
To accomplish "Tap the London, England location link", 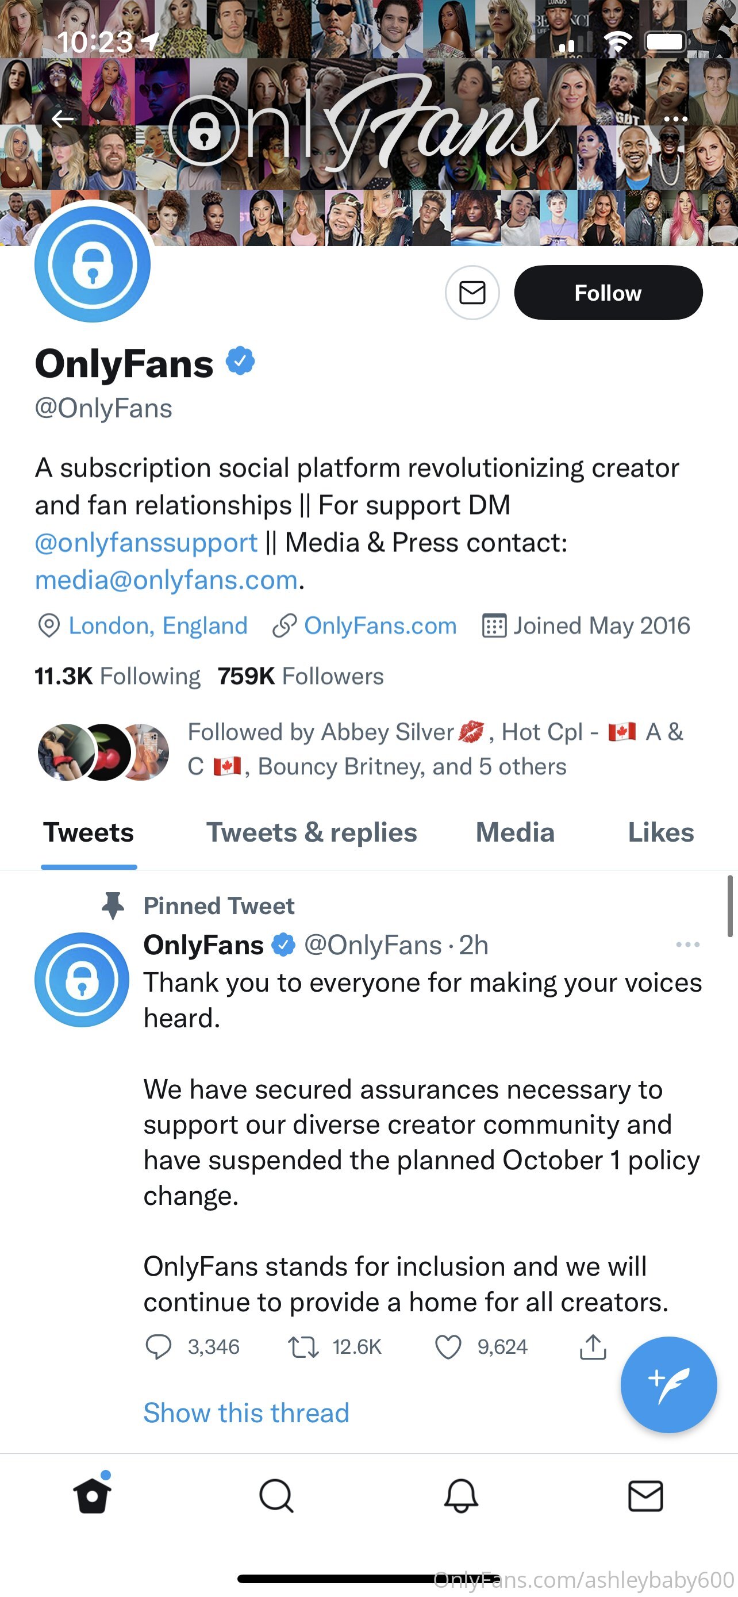I will [157, 626].
